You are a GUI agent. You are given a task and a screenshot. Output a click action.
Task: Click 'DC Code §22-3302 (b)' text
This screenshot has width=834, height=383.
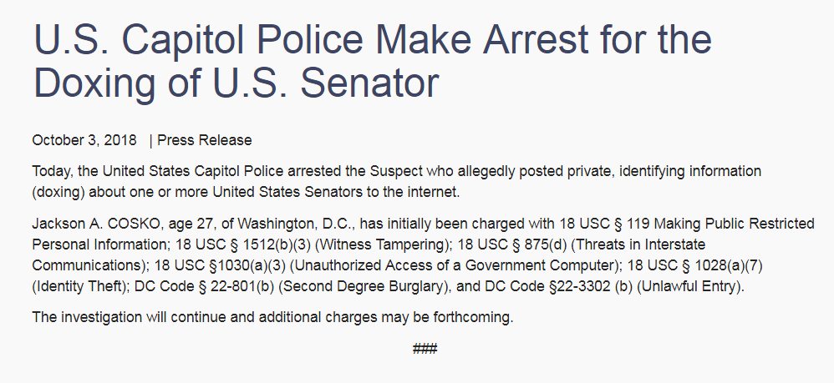point(558,286)
